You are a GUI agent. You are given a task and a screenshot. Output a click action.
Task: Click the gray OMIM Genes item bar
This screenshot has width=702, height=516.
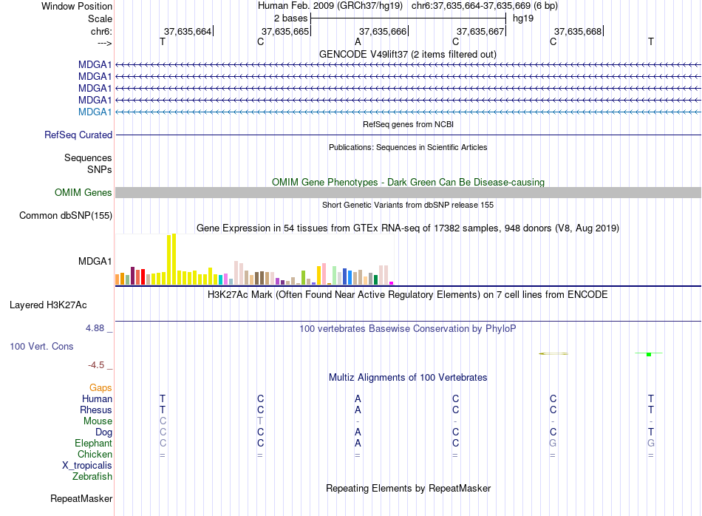coord(408,193)
